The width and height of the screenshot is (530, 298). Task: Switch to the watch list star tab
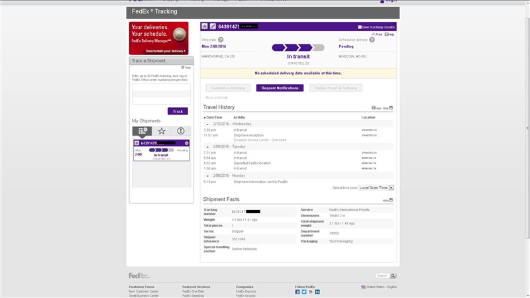click(162, 131)
